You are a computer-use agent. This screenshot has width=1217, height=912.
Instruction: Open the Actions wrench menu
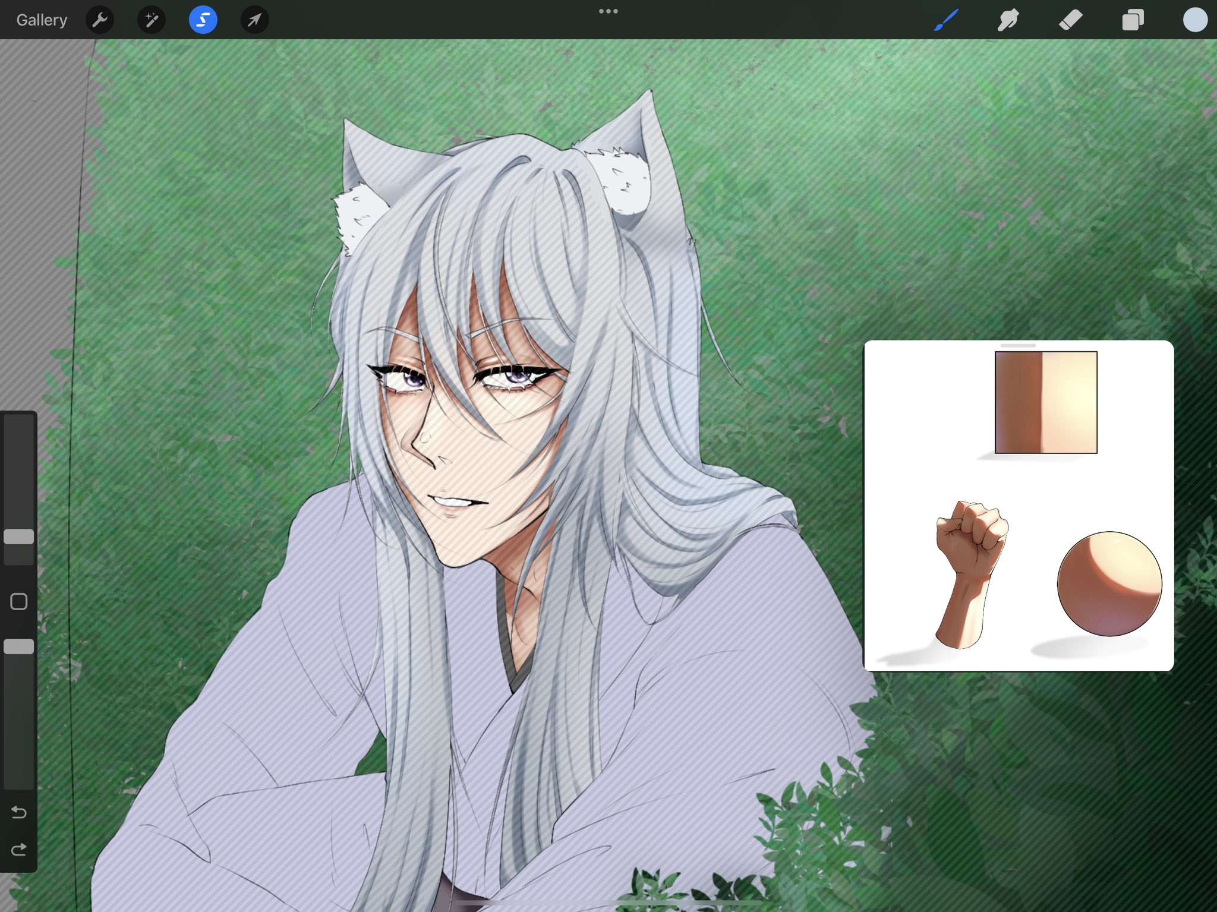100,20
